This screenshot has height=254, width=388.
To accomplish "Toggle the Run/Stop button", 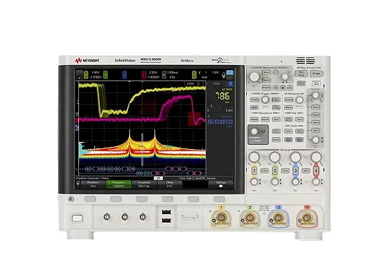I will [x=301, y=73].
